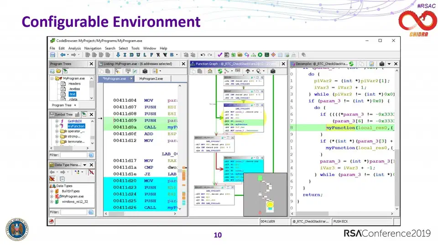Go to next bookmark with B icon
The height and width of the screenshot is (245, 438).
[x=172, y=55]
